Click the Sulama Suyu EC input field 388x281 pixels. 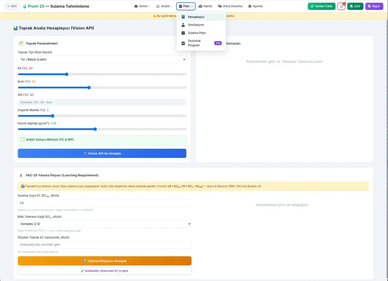click(x=104, y=203)
